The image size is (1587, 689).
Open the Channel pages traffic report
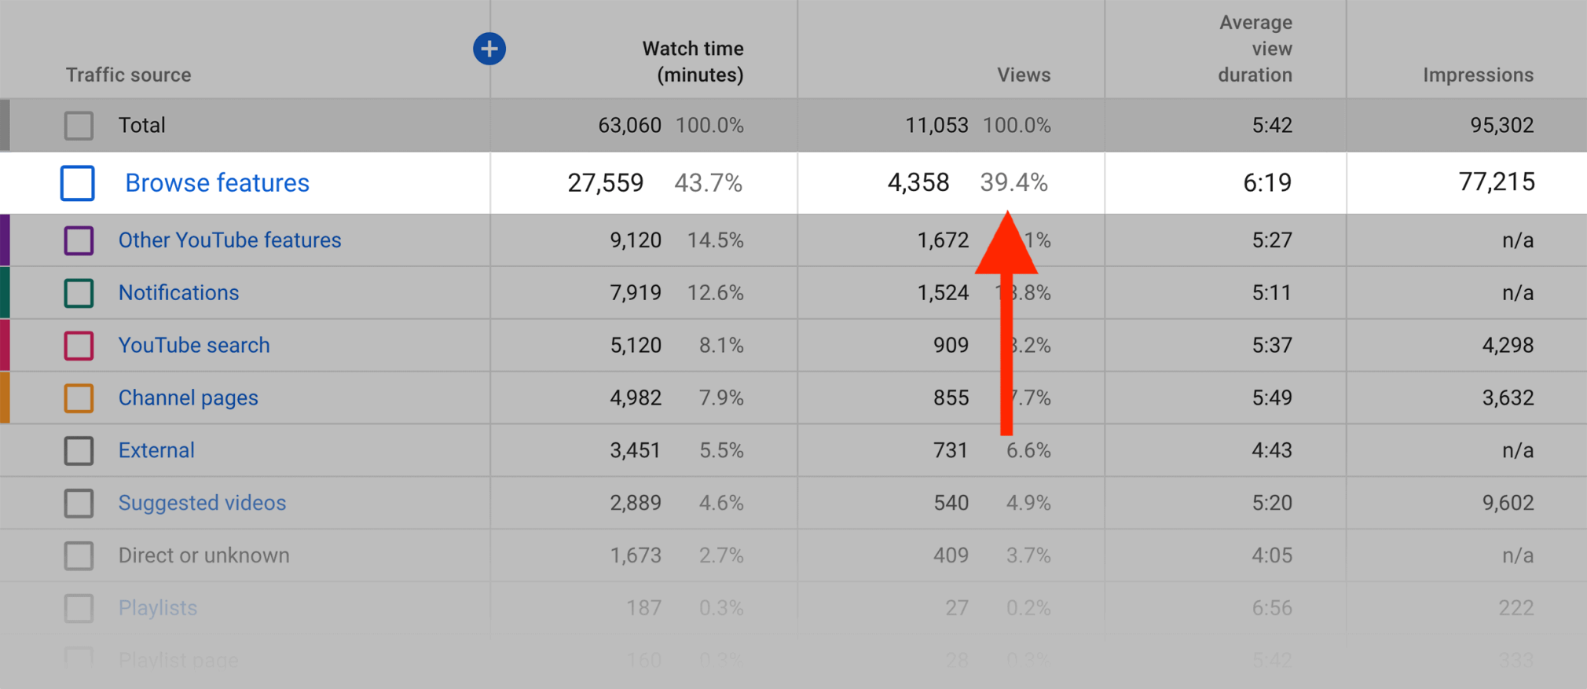click(188, 398)
